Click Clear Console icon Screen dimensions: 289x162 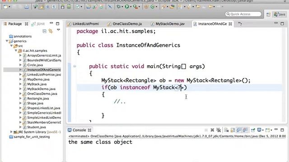pyautogui.click(x=227, y=130)
